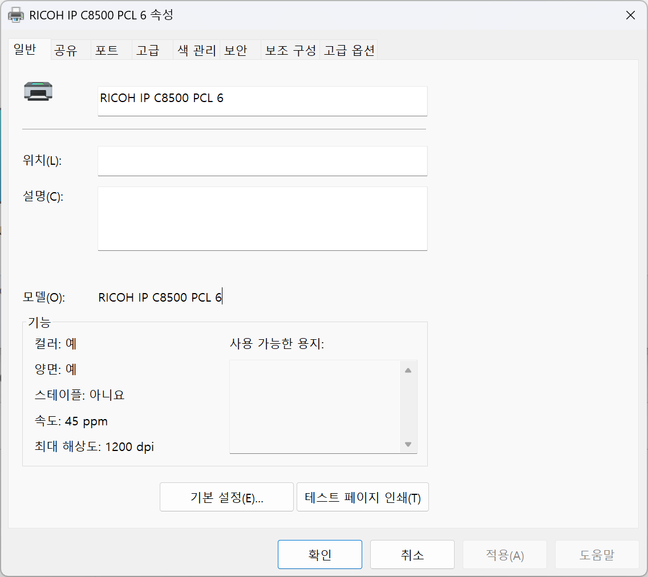Click the 속도: 45 ppm text
The image size is (648, 577).
[x=71, y=421]
